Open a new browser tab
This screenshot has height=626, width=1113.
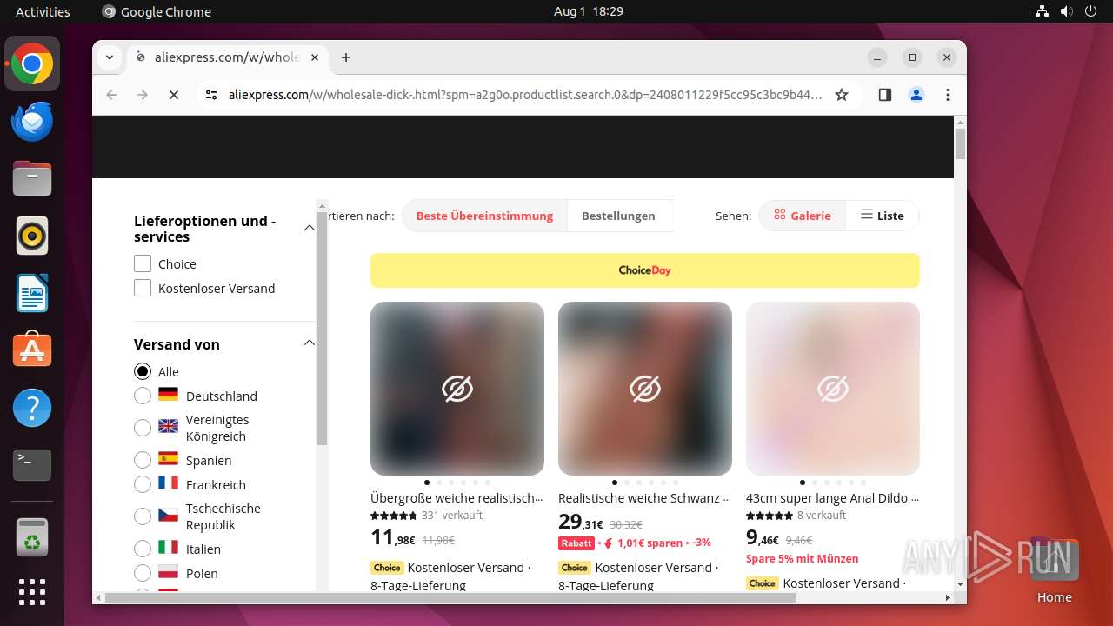(346, 57)
